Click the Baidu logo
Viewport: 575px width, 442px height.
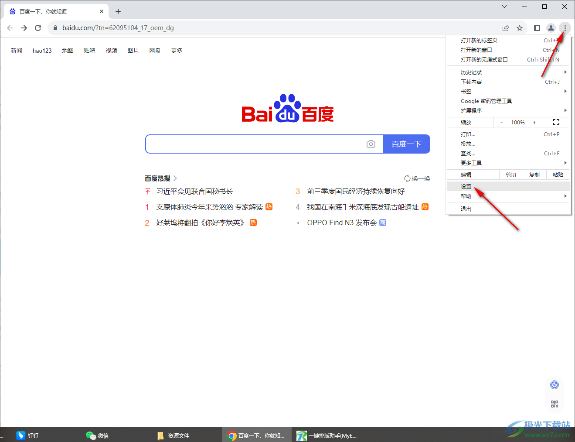click(288, 109)
